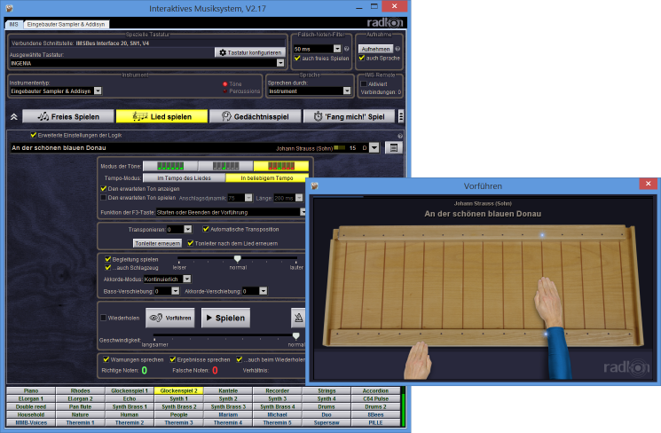Toggle 'auch freies Spielen' checkbox
The width and height of the screenshot is (661, 433).
click(x=297, y=59)
